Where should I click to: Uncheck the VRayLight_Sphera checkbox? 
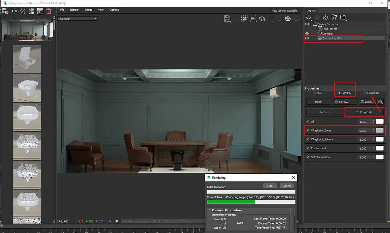pyautogui.click(x=308, y=139)
